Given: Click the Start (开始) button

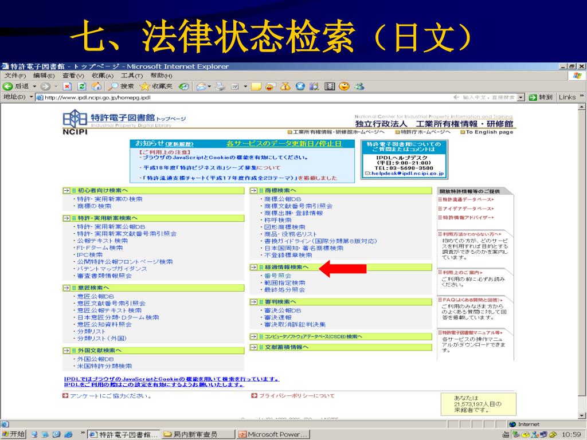Looking at the screenshot, I should pyautogui.click(x=13, y=434).
